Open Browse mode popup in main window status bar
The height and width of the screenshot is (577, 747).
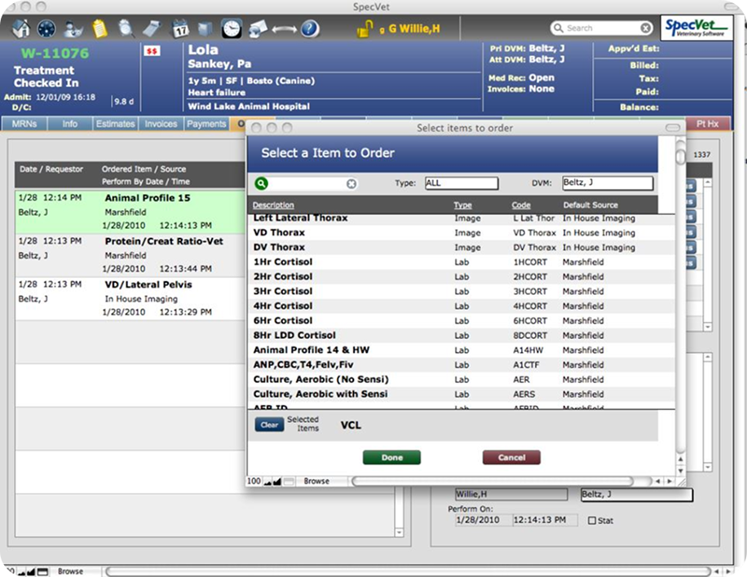point(70,571)
